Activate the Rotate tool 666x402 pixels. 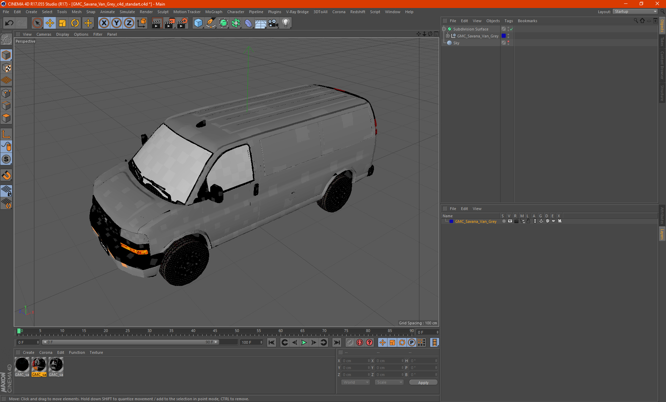click(x=75, y=23)
